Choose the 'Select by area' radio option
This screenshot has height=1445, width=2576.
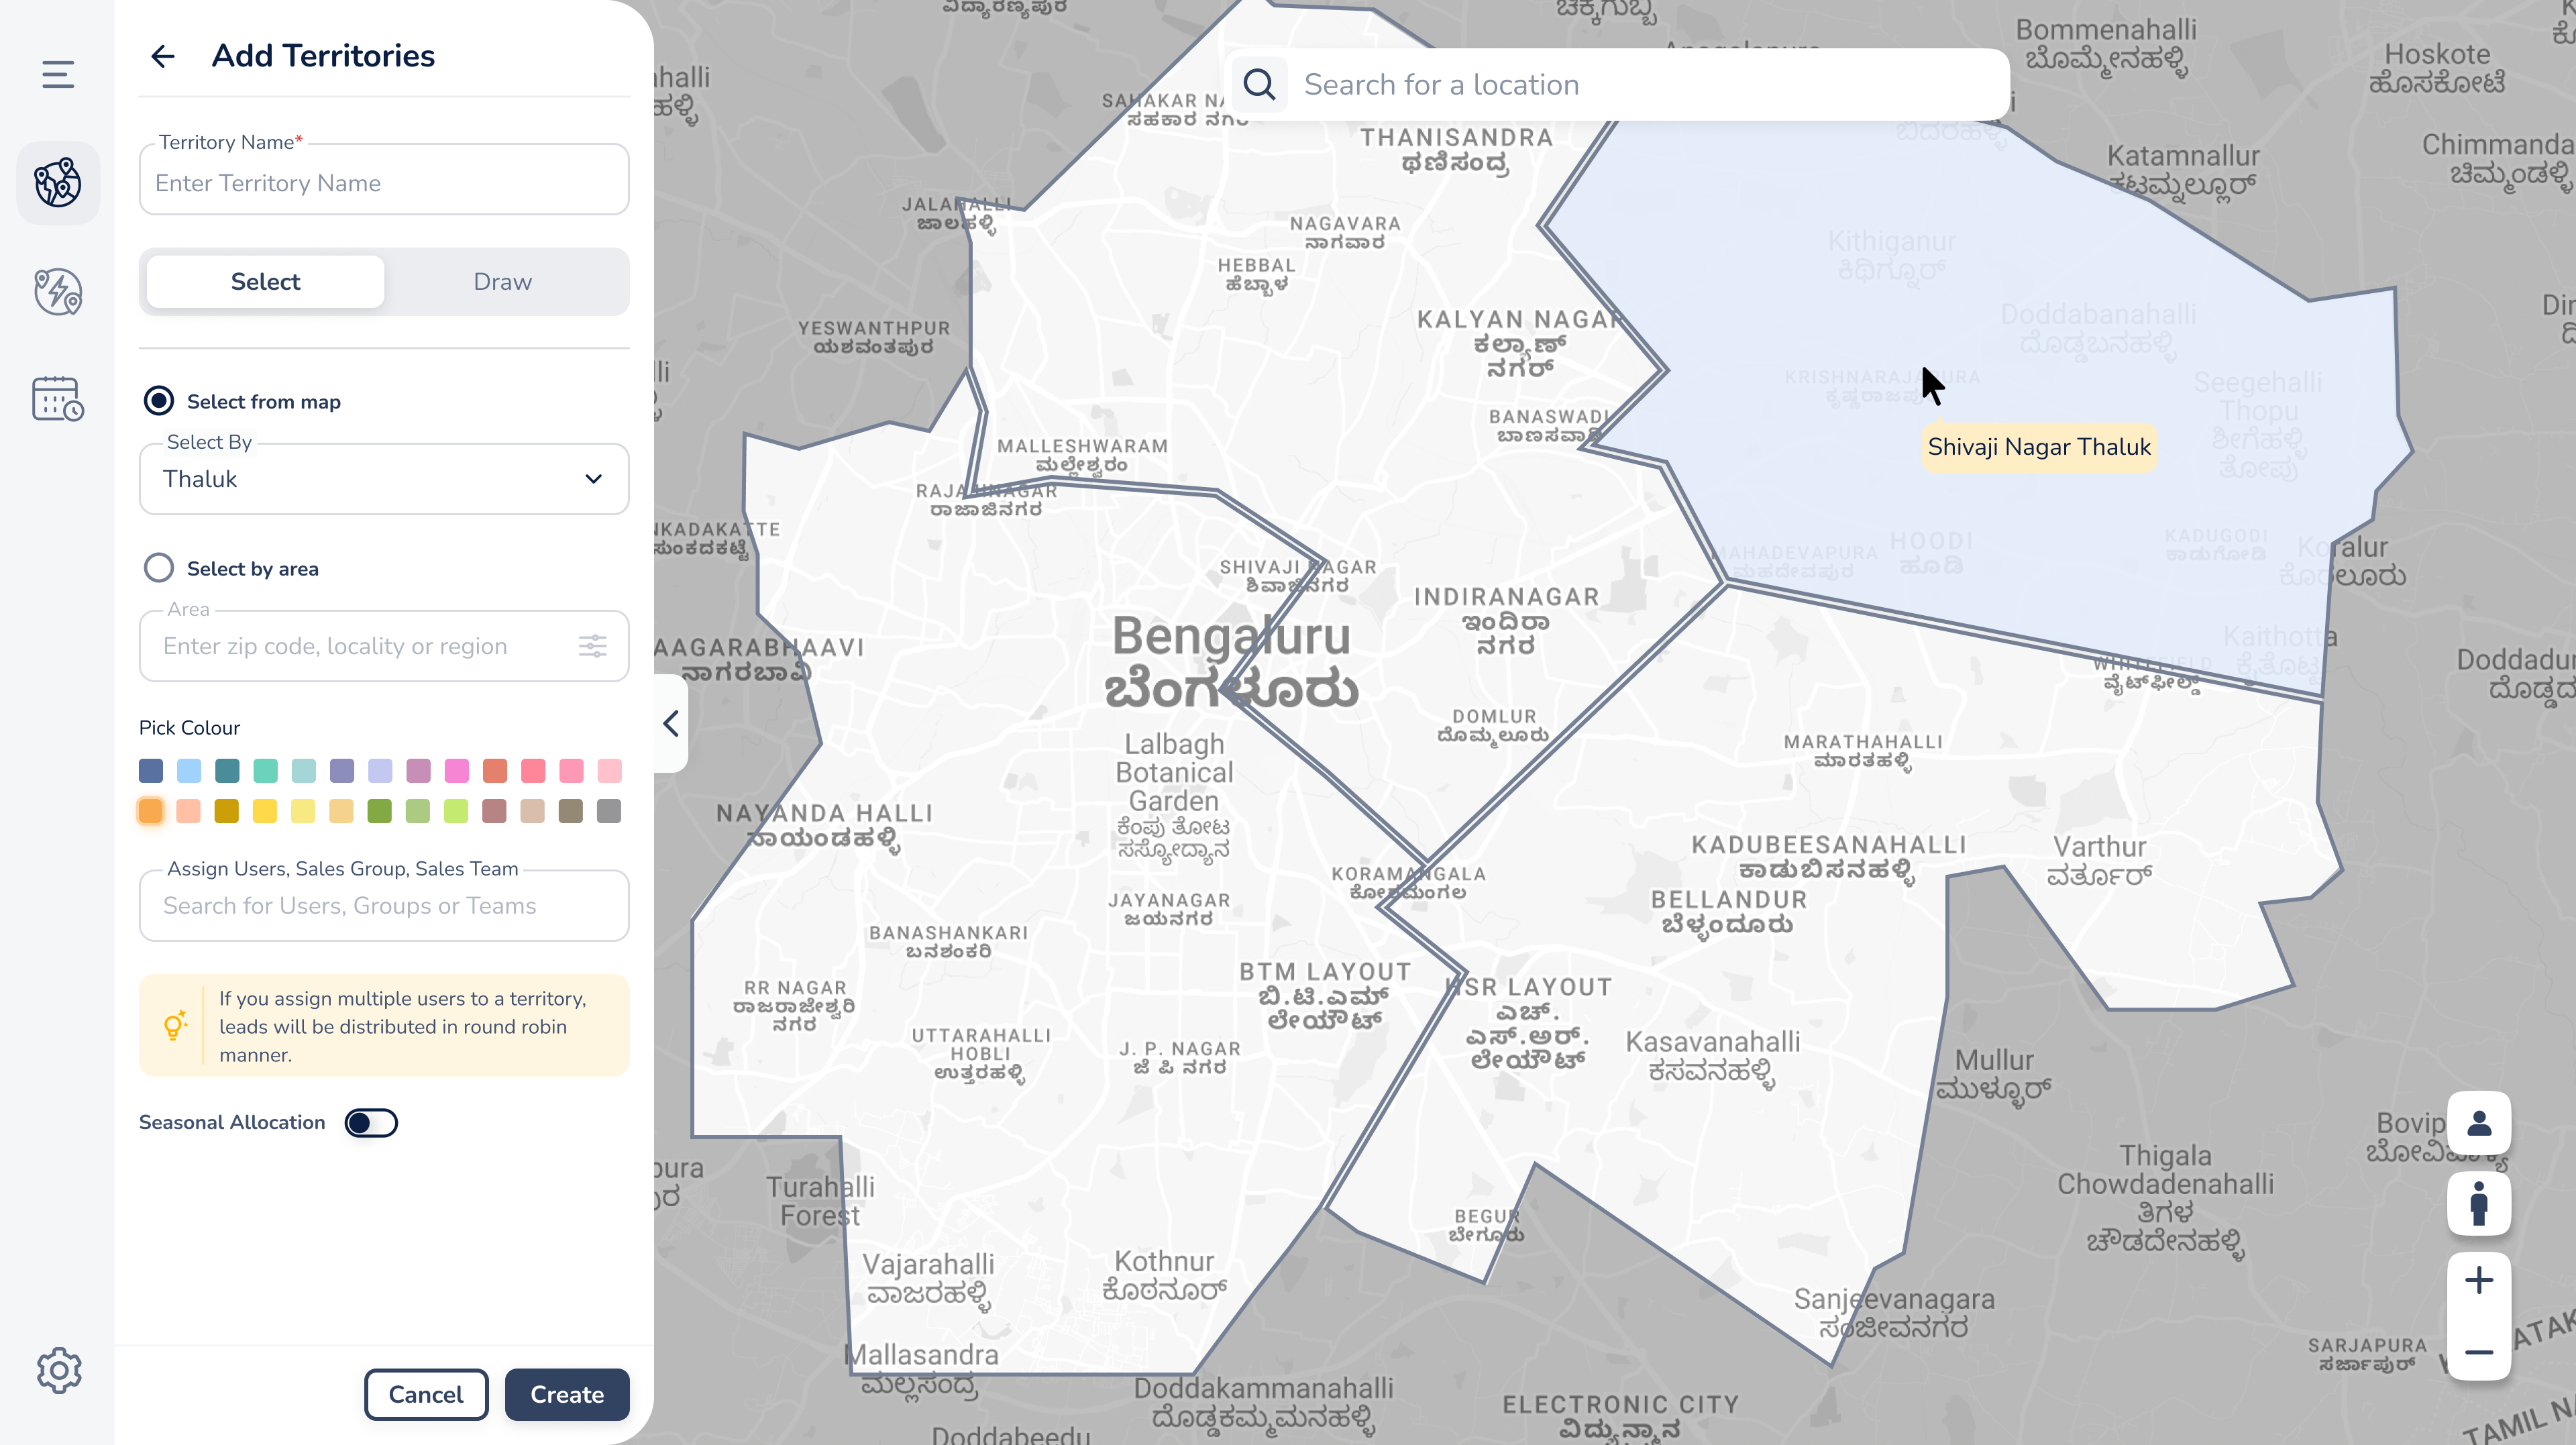[159, 568]
